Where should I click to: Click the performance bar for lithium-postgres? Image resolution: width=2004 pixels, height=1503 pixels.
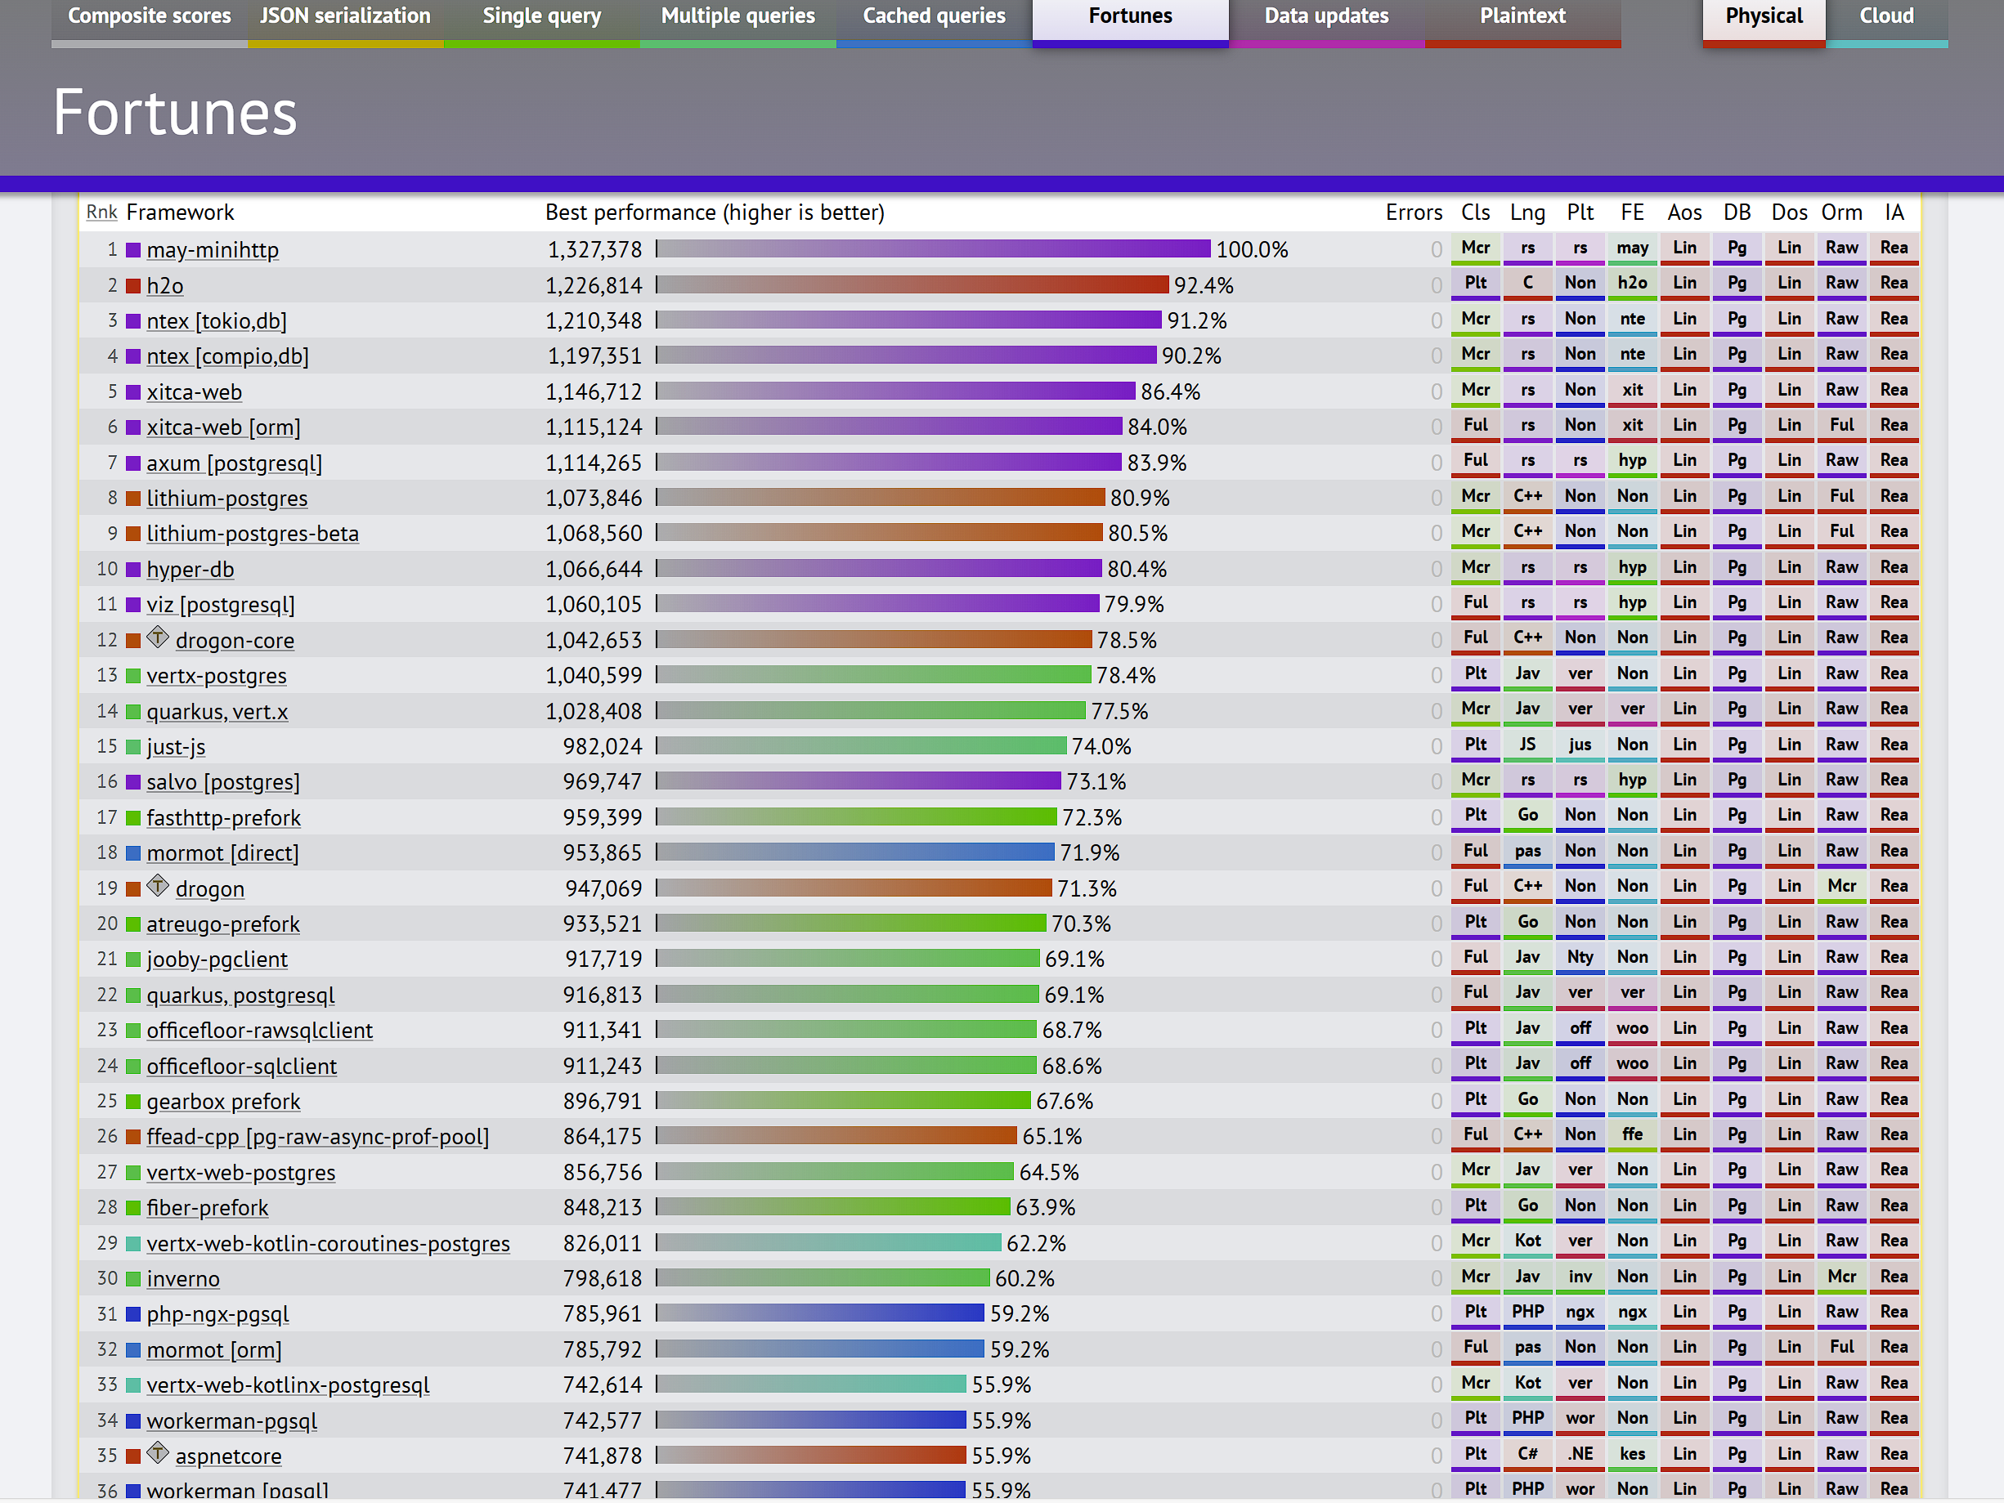click(x=881, y=498)
